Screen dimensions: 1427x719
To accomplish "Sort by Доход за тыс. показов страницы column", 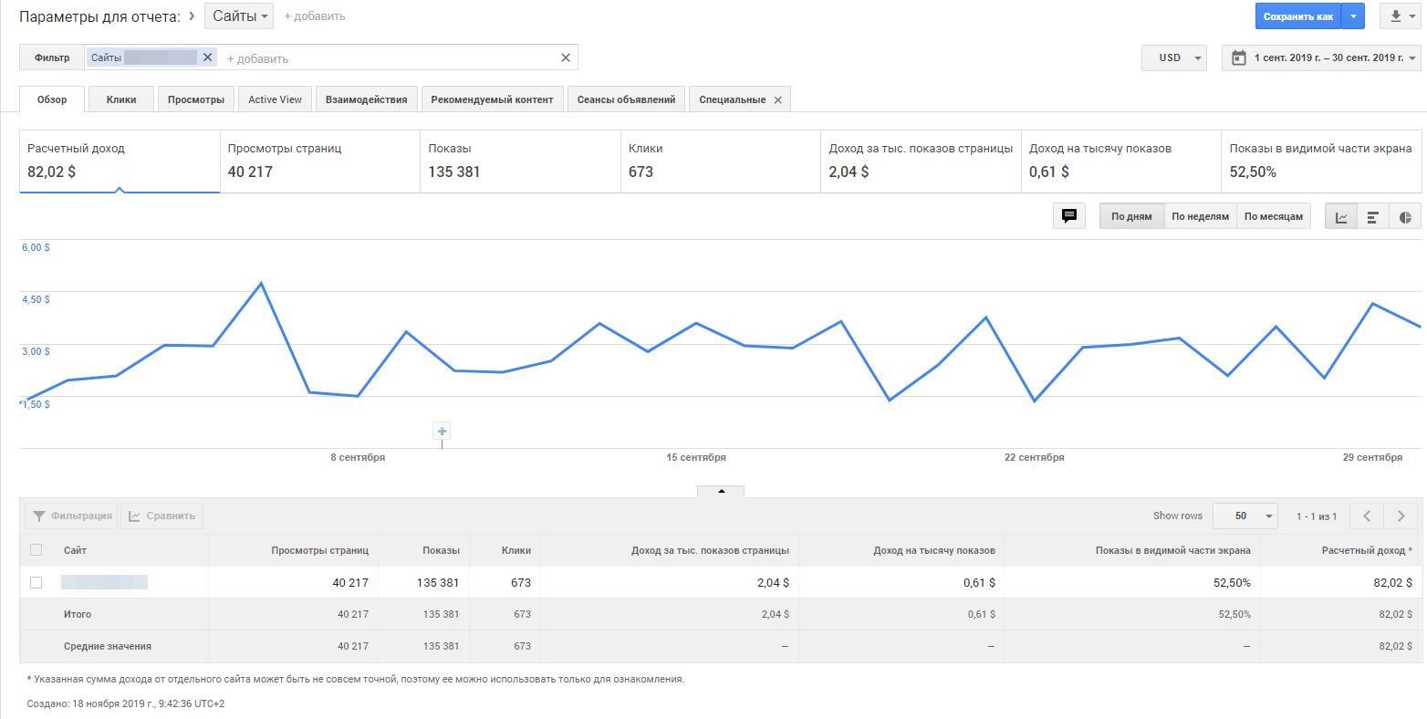I will tap(710, 550).
